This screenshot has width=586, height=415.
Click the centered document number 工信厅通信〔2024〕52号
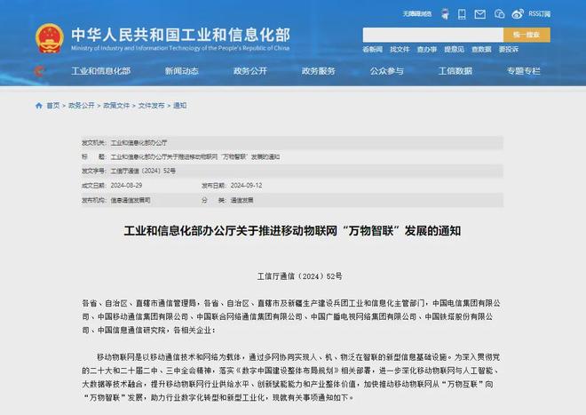coord(300,276)
